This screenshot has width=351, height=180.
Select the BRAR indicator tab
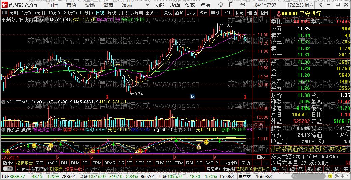tap(110, 163)
